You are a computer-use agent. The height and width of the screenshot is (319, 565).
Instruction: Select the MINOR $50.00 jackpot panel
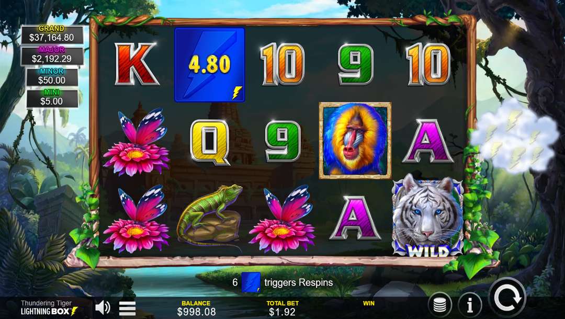point(52,77)
